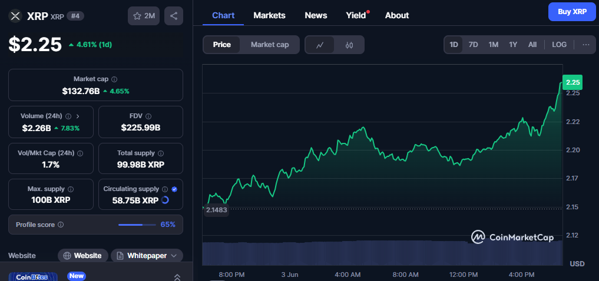Expand the CoinBites panel chevrons
The image size is (599, 281).
[177, 277]
